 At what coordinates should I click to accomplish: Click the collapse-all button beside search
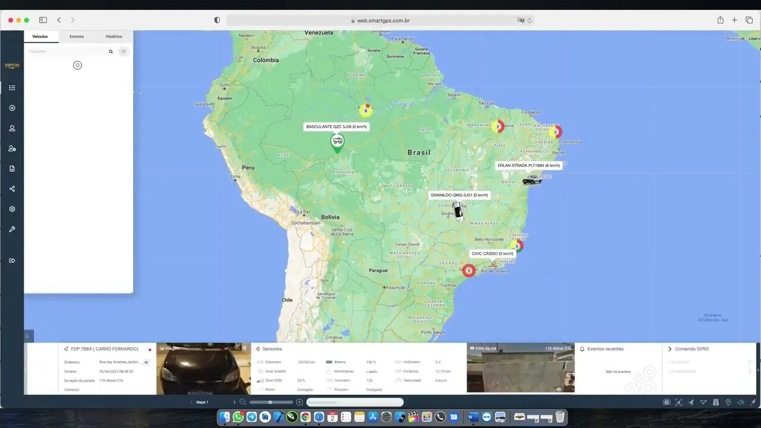pos(124,52)
